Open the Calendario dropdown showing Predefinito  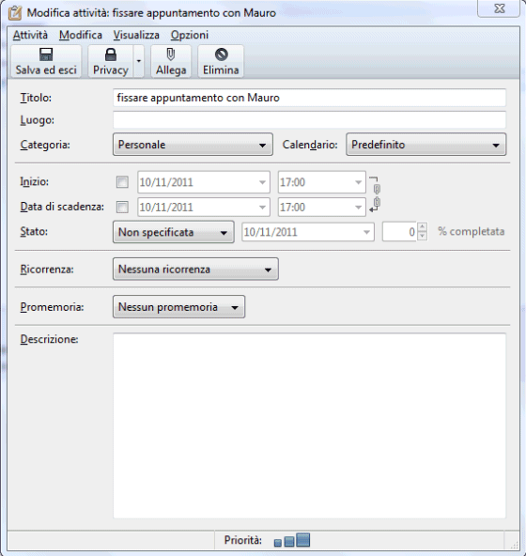[x=426, y=145]
